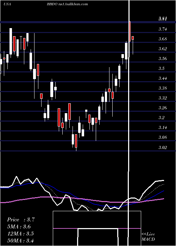Click the '12MA : 3.5' readout
Screen dimensions: 176x246
pos(20,234)
